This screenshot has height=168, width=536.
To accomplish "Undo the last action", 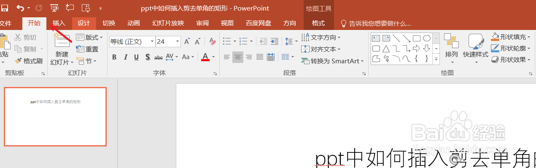I will click(x=20, y=8).
